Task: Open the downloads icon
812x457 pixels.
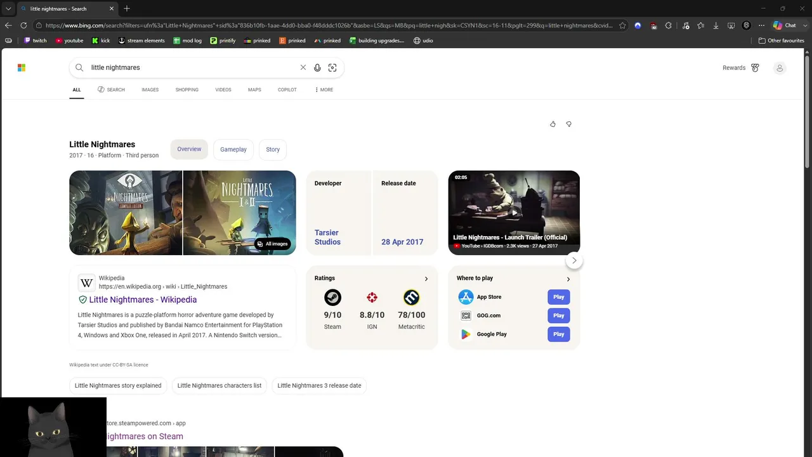Action: (716, 25)
